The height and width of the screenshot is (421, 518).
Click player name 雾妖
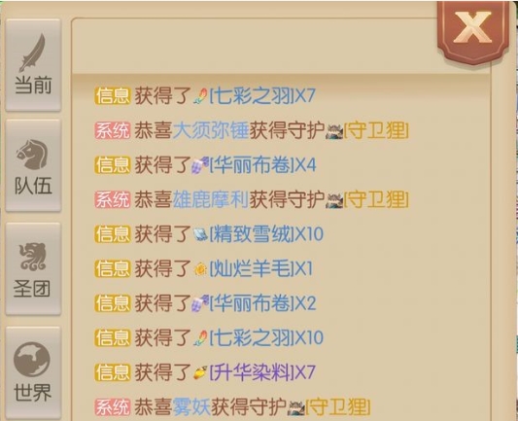[x=191, y=406]
